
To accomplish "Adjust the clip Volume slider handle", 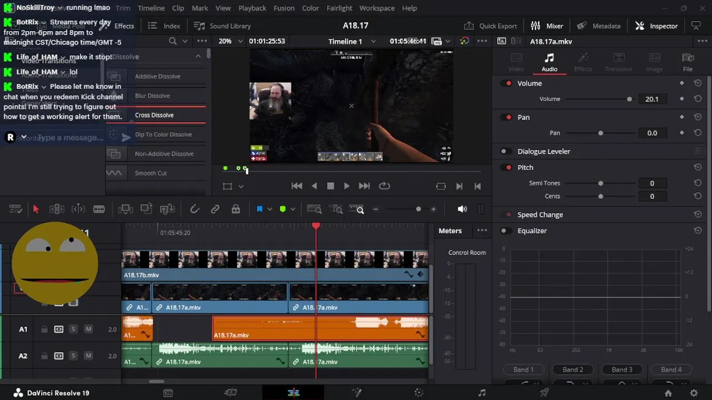I will pyautogui.click(x=630, y=99).
